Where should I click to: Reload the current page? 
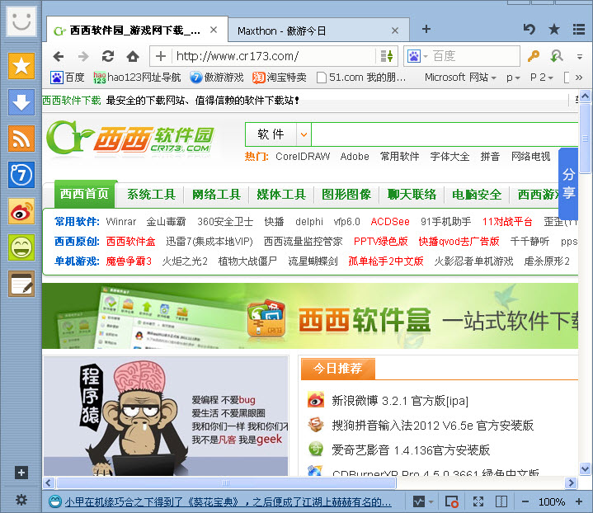pyautogui.click(x=108, y=57)
